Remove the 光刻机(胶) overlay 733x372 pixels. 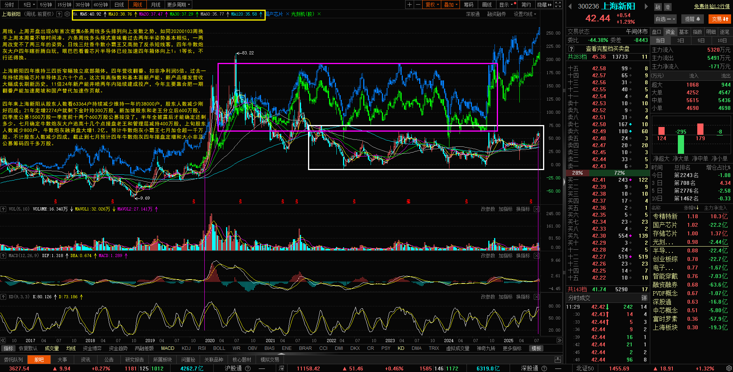(319, 14)
